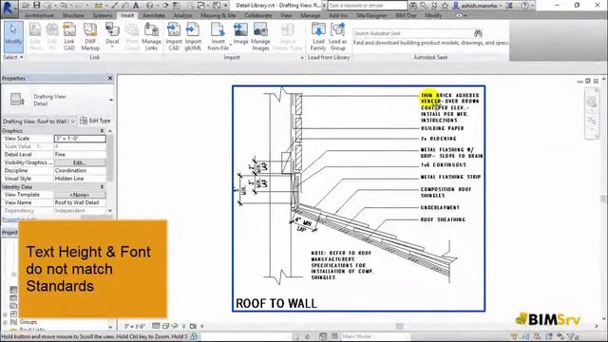Screen dimensions: 608x342
Task: Switch to the Architecture tab
Action: click(x=39, y=15)
